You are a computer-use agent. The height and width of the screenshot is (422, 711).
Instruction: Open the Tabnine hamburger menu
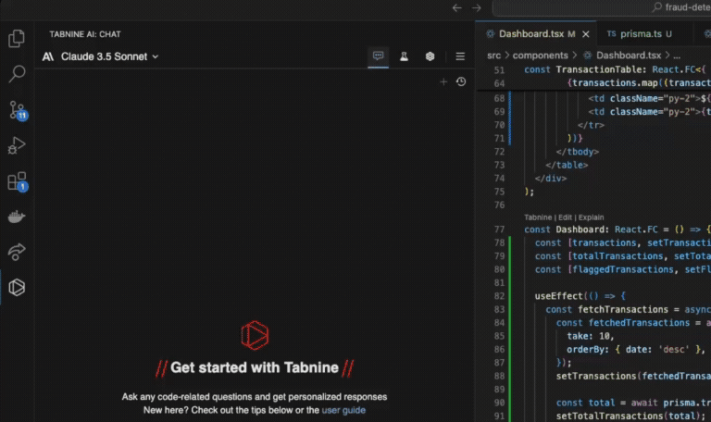point(460,56)
